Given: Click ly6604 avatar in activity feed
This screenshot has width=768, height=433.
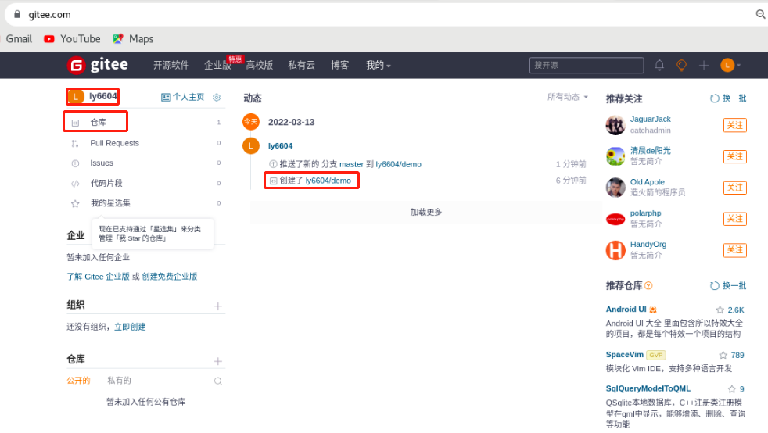Looking at the screenshot, I should (251, 146).
